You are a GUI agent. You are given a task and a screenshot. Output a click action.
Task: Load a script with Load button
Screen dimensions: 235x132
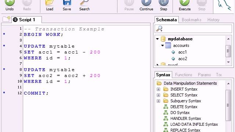[50, 5]
